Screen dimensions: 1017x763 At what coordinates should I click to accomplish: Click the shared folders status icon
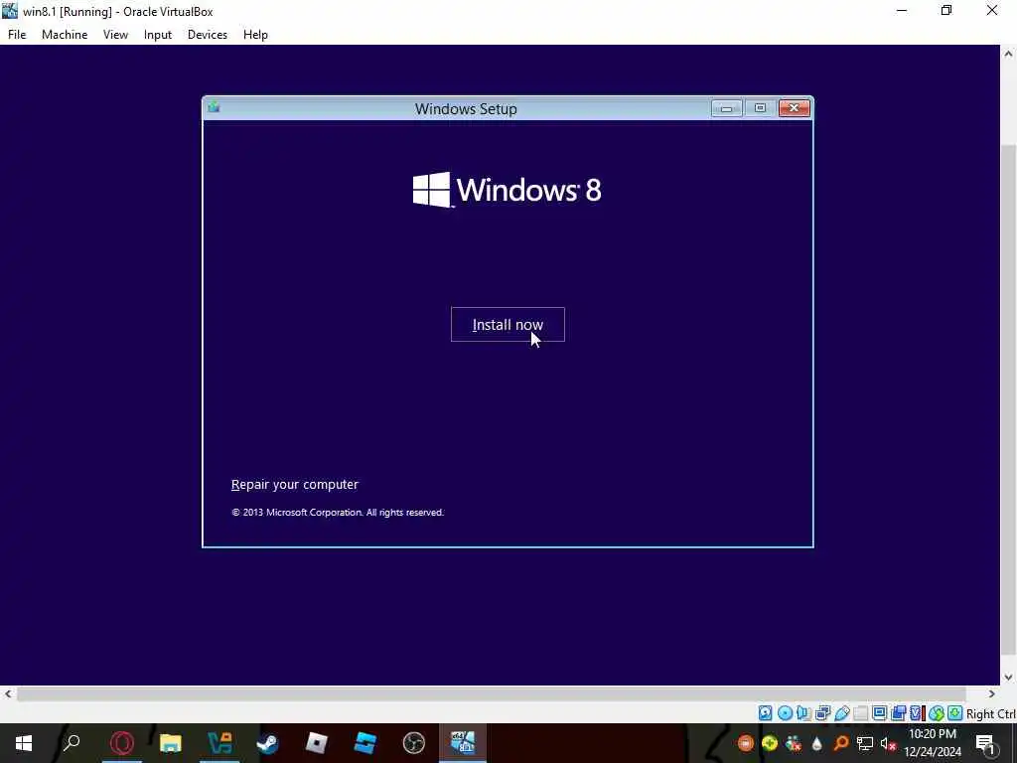pyautogui.click(x=861, y=713)
